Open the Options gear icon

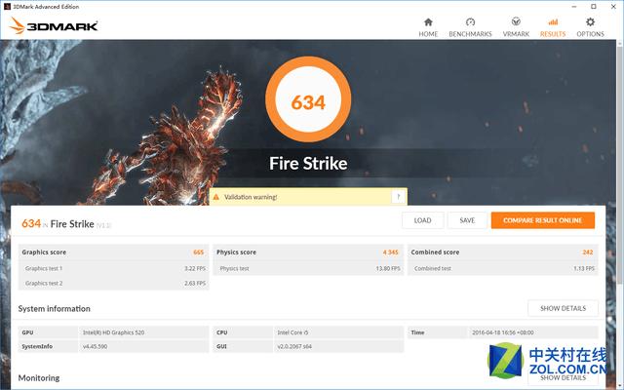[590, 21]
